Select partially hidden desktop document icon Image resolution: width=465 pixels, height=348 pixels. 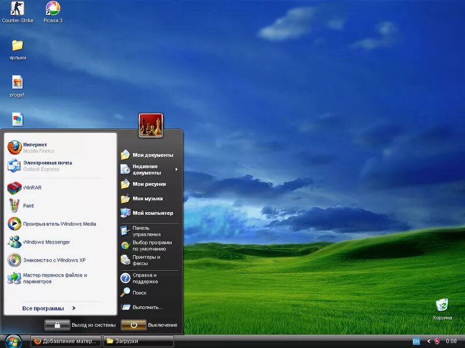pos(17,119)
